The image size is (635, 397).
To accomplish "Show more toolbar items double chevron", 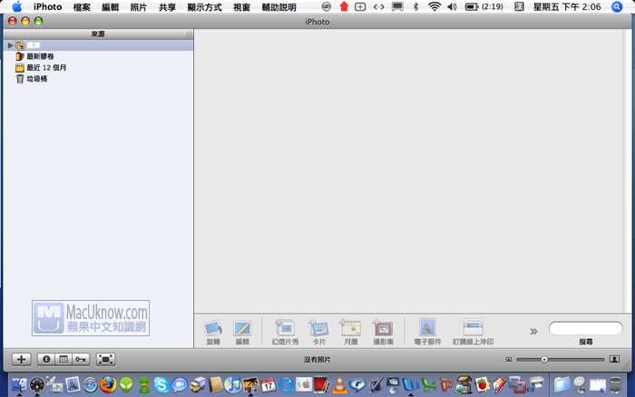I will pyautogui.click(x=533, y=332).
